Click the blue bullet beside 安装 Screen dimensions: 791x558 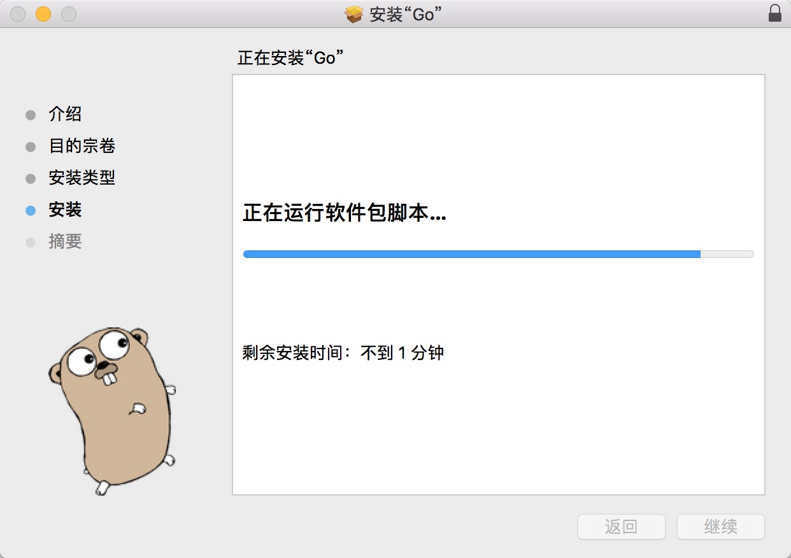click(x=31, y=211)
